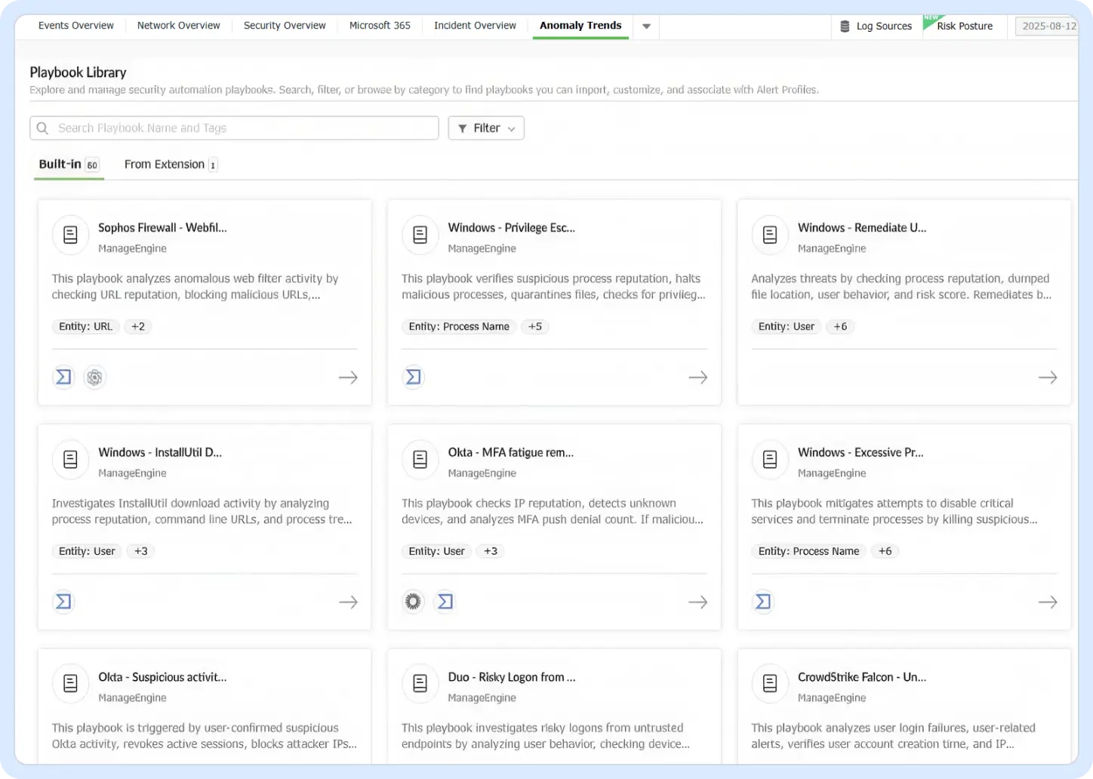1093x779 pixels.
Task: Expand +6 tags on Windows Remediate U card
Action: [x=840, y=327]
